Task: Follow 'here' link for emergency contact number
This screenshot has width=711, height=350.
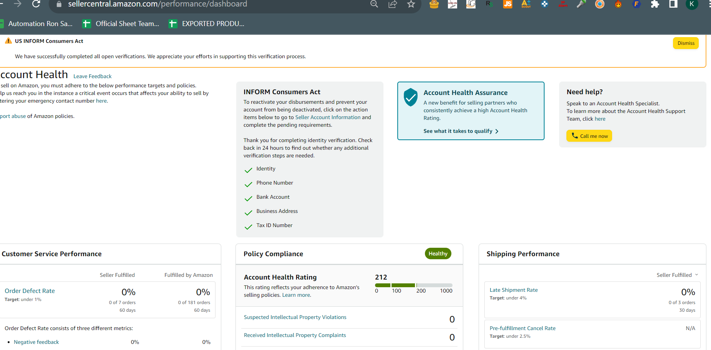Action: (x=101, y=101)
